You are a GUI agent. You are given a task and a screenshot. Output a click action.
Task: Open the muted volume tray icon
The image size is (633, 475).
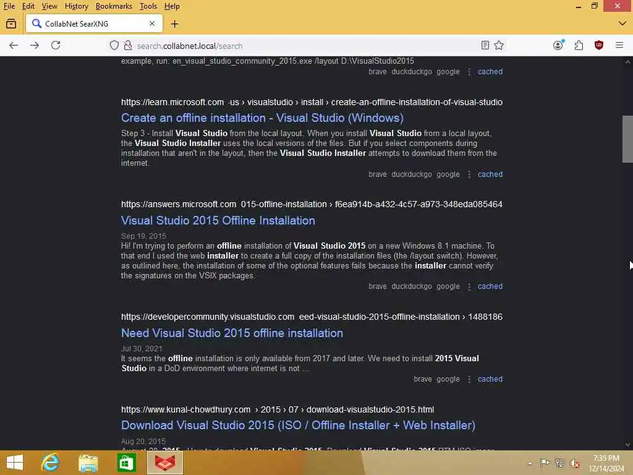coord(575,463)
